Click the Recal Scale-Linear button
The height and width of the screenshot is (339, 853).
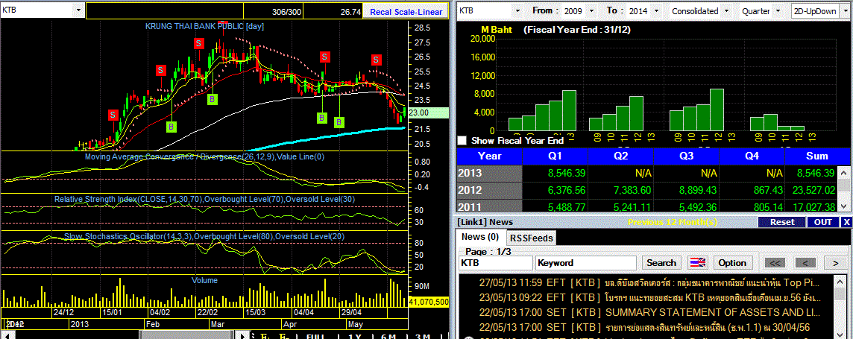tap(406, 11)
